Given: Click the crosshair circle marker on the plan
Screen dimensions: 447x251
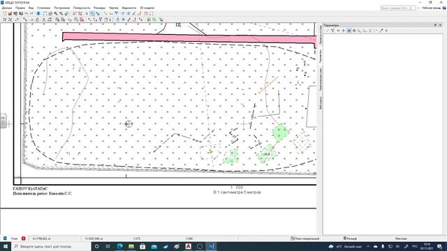Looking at the screenshot, I should coord(129,124).
